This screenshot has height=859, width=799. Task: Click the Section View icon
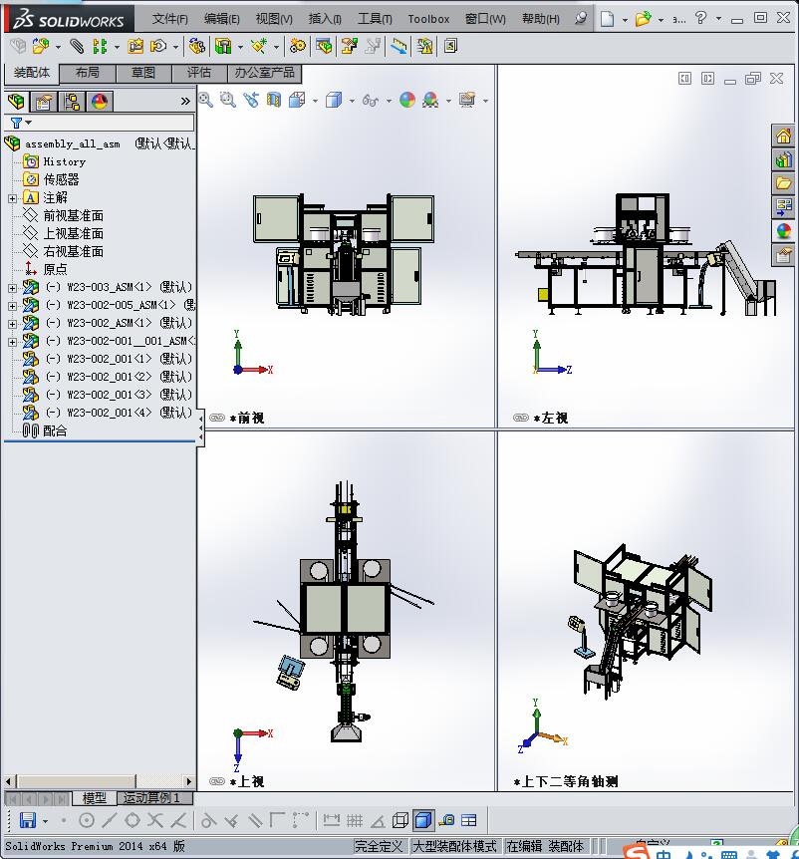274,100
